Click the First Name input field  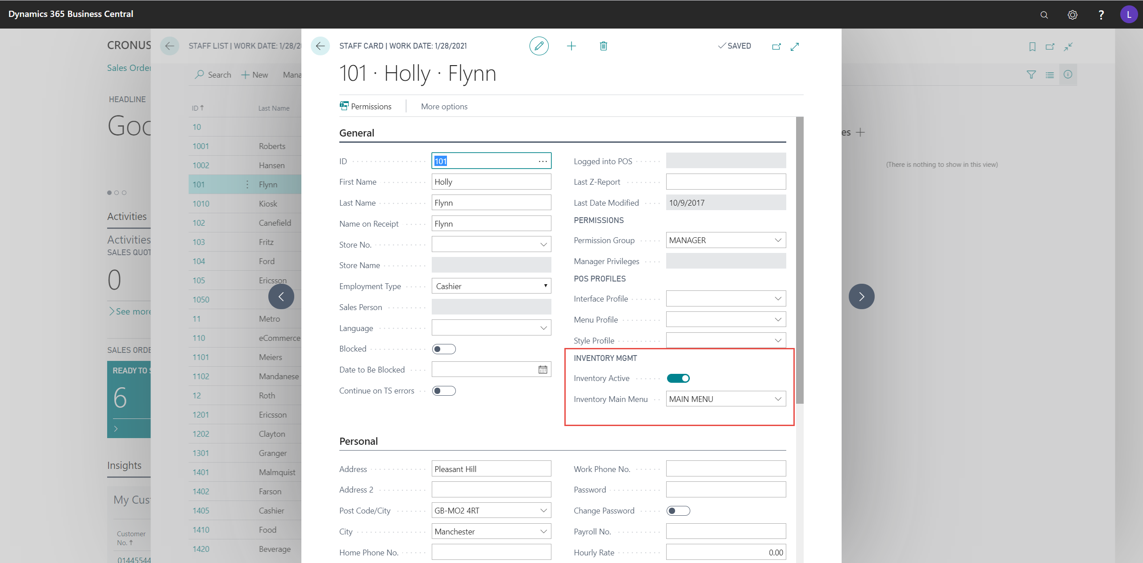[x=491, y=182]
